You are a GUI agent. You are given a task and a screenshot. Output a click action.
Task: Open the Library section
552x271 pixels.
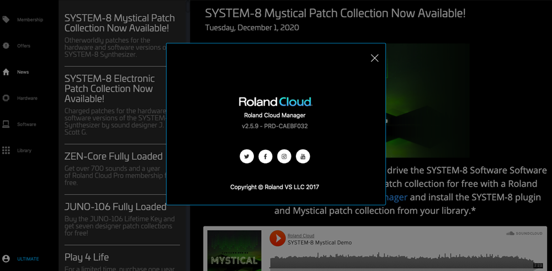coord(24,150)
